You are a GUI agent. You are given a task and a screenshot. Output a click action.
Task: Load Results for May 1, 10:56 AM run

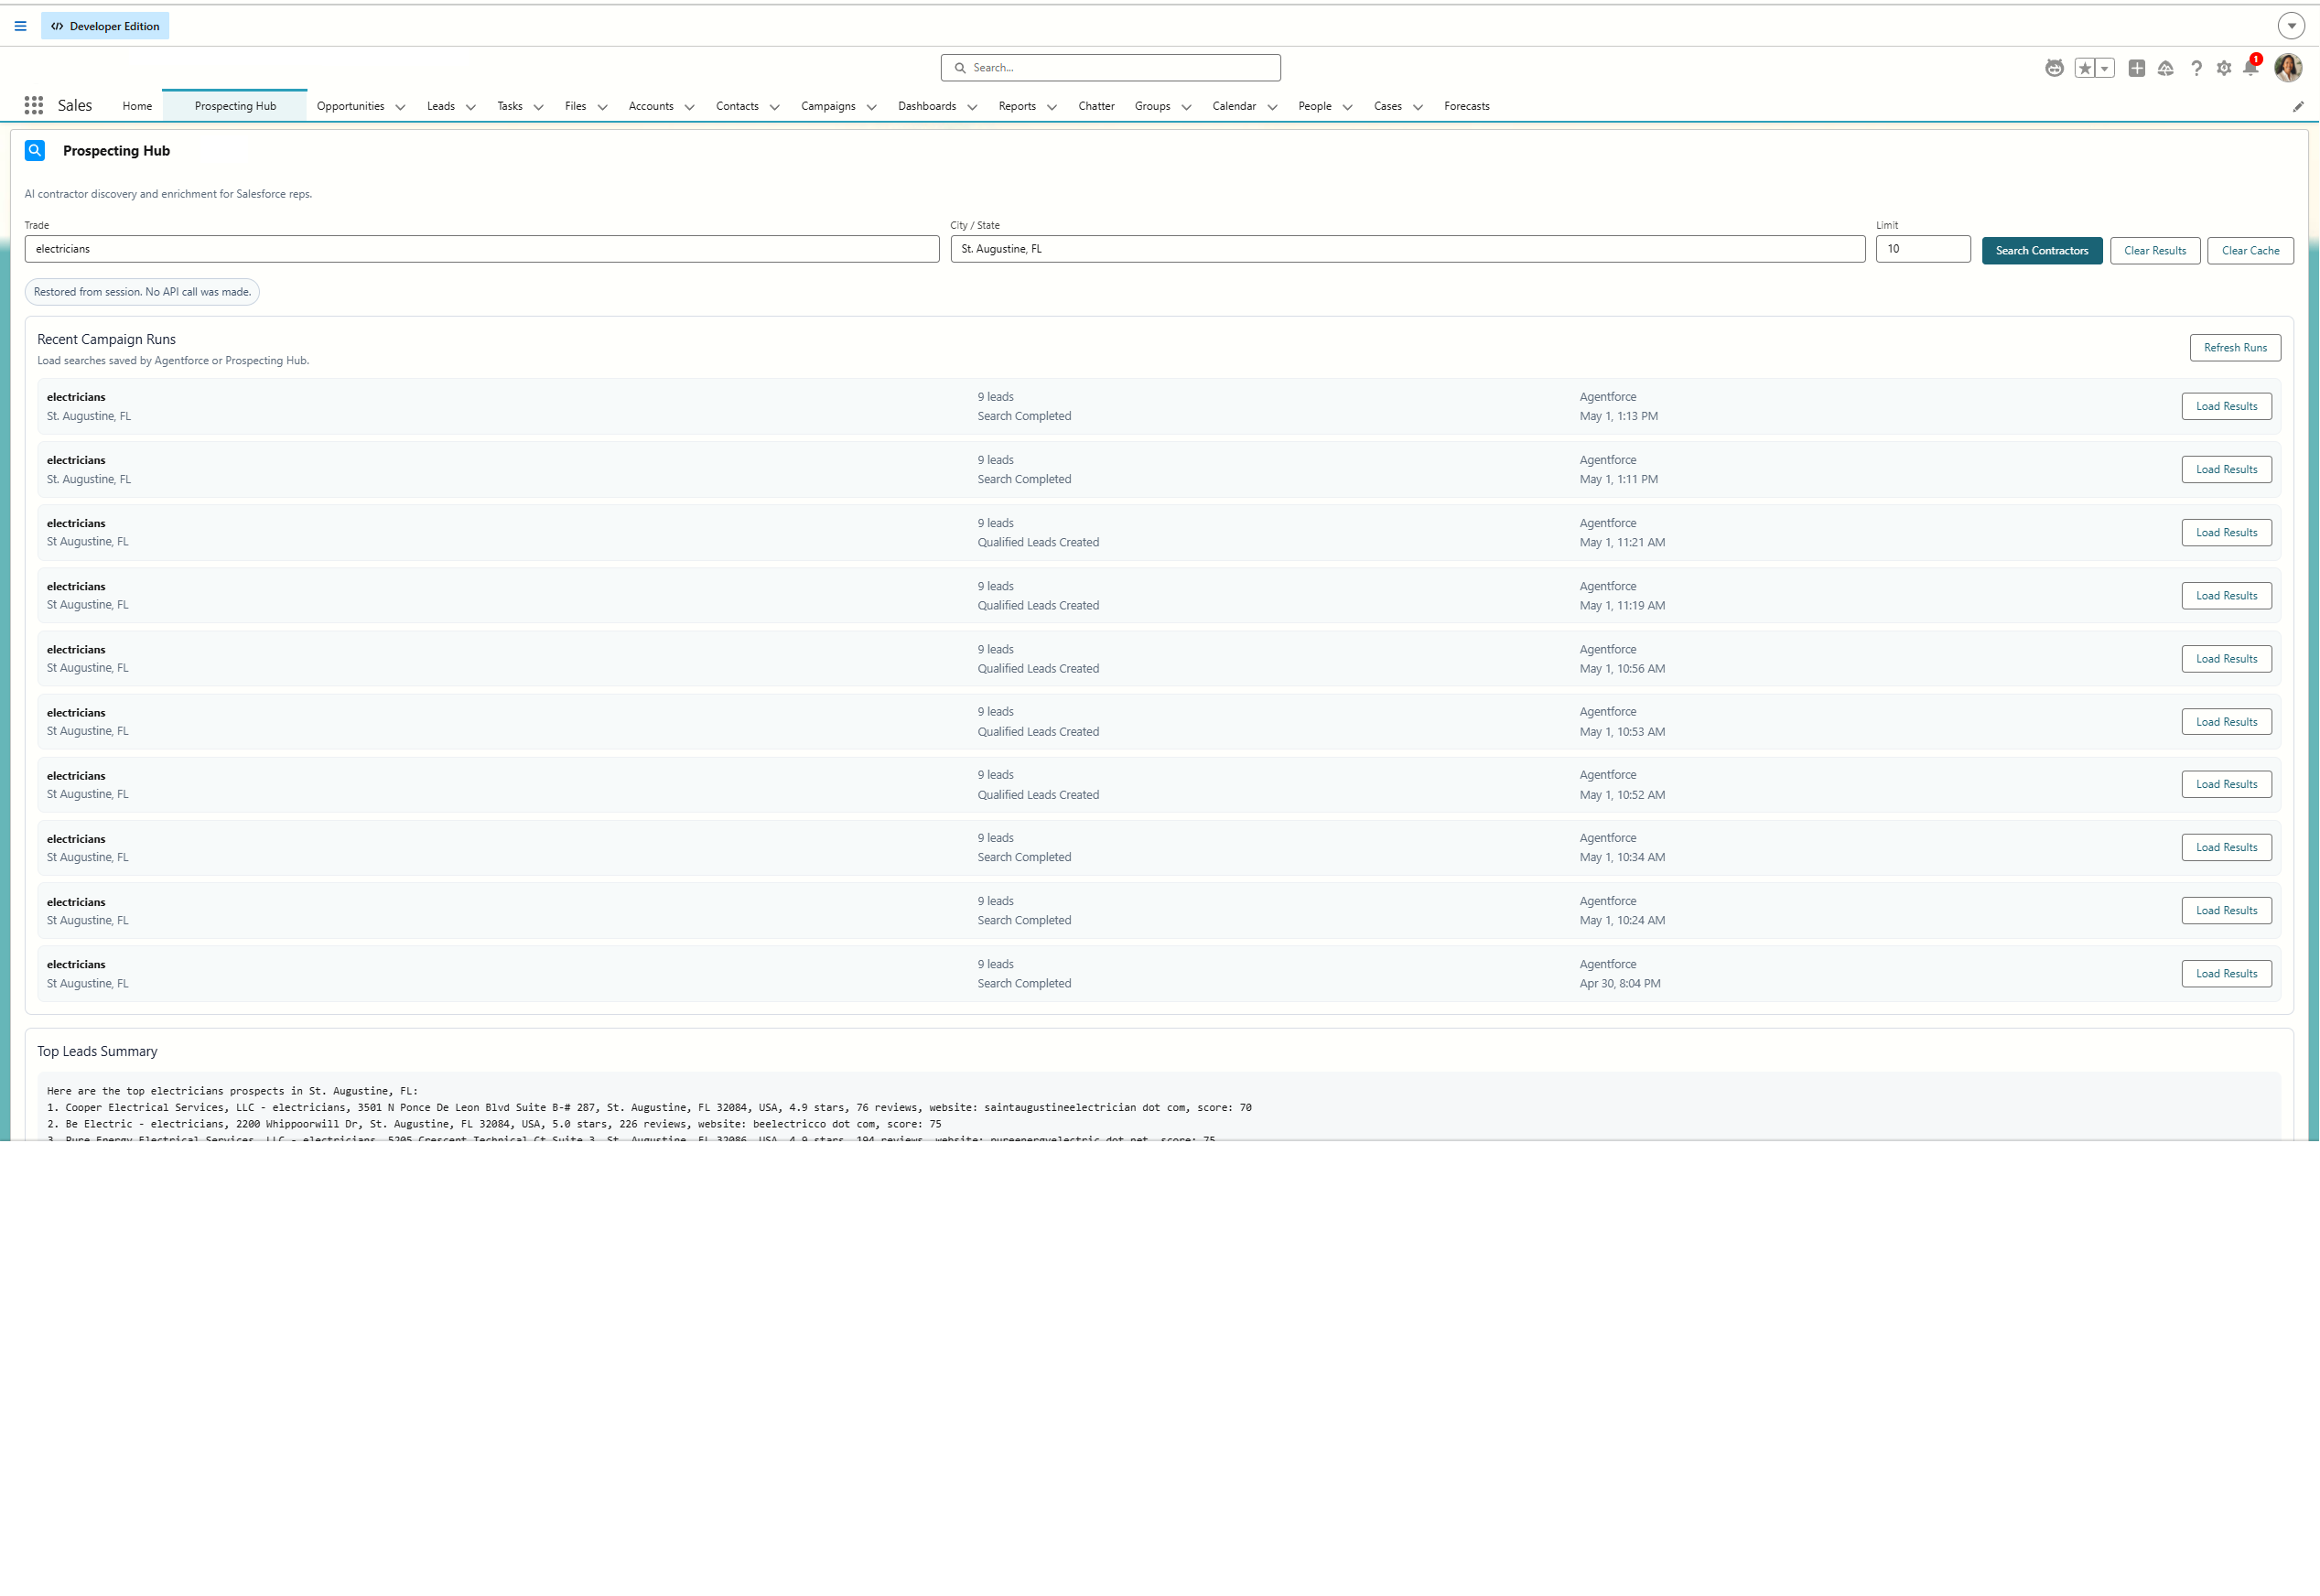[x=2226, y=658]
